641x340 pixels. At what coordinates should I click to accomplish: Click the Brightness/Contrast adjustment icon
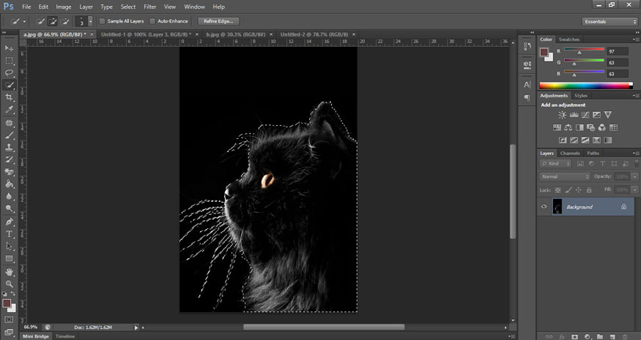click(x=563, y=115)
